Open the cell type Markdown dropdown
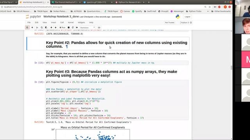250x140 pixels. tap(87, 28)
